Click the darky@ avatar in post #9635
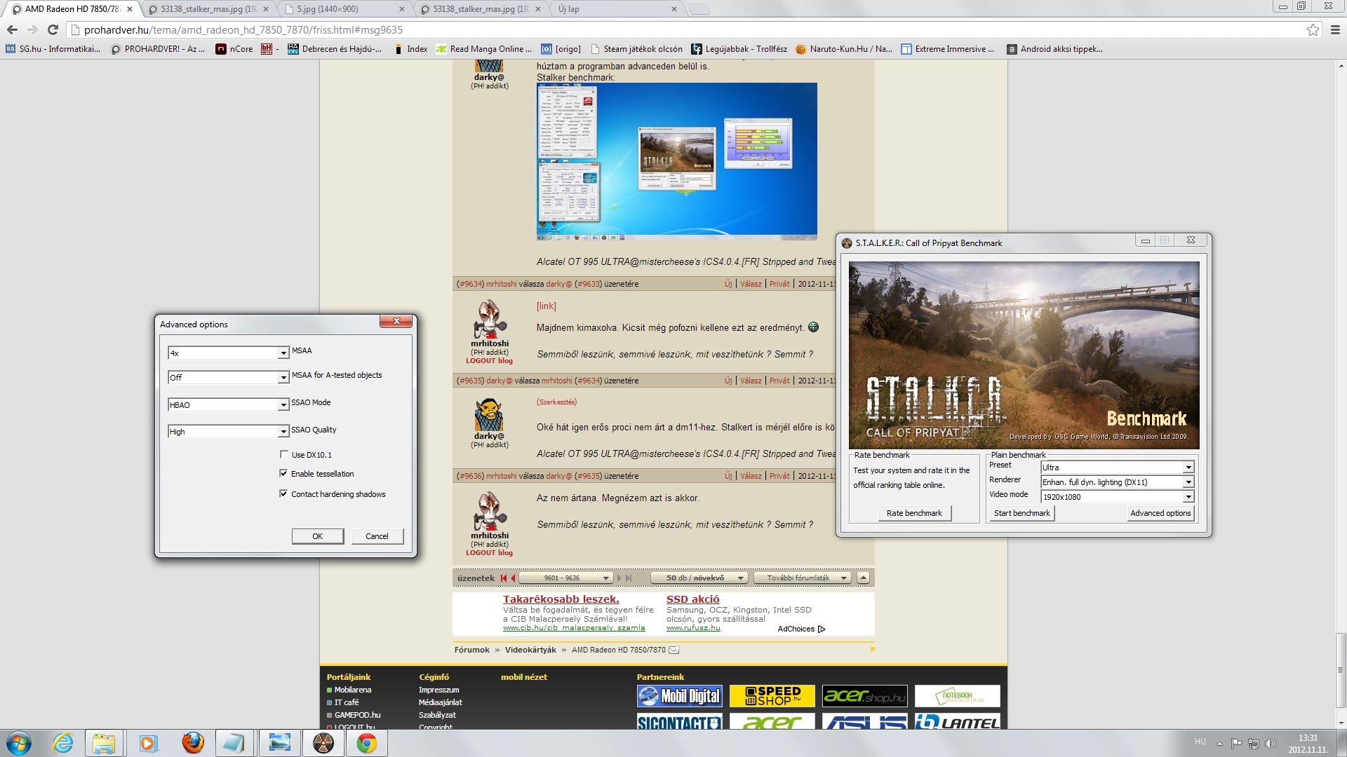Screen dimensions: 1347x757 point(488,414)
